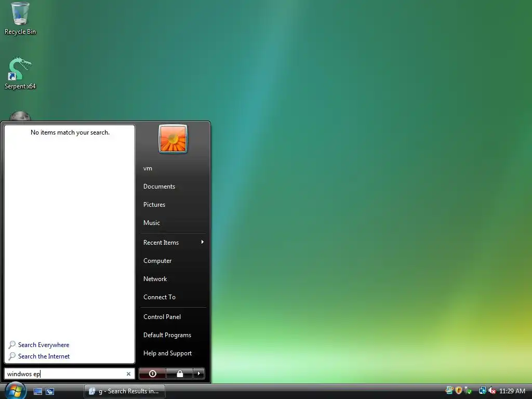This screenshot has height=399, width=532.
Task: Click the Safely Remove Hardware tray icon
Action: click(468, 391)
